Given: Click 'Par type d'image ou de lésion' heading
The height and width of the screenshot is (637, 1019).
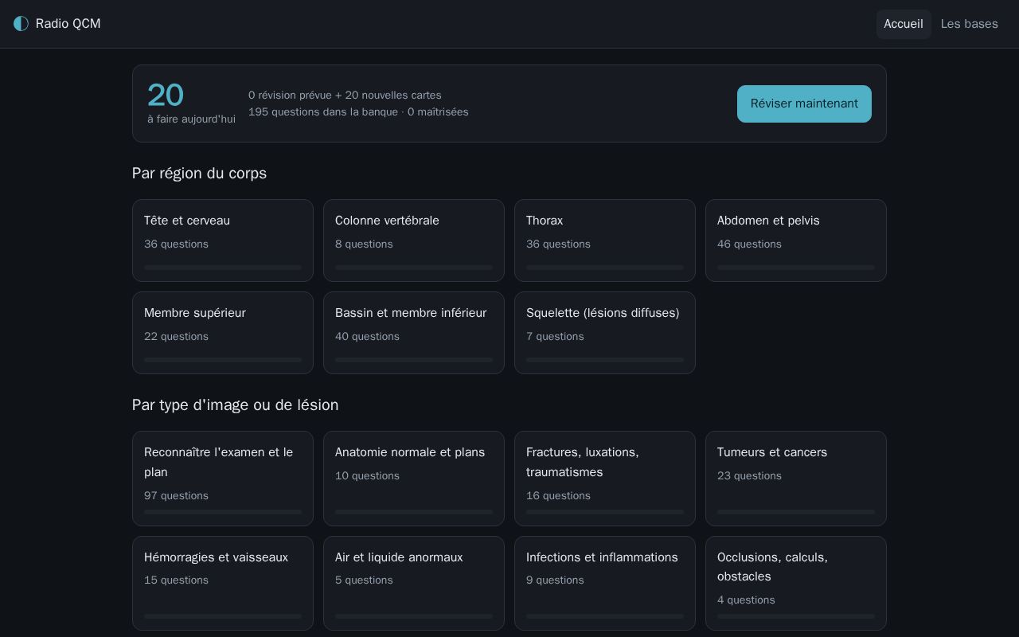Looking at the screenshot, I should click(x=235, y=405).
